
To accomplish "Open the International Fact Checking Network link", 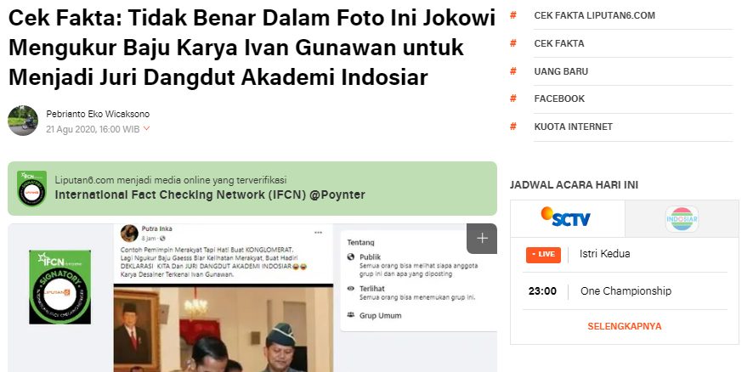I will (x=210, y=194).
